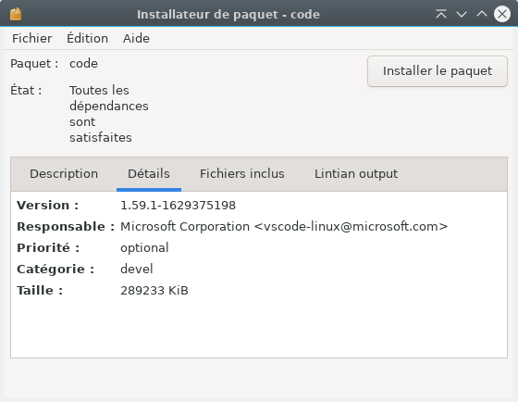Open the Aide menu

[x=136, y=38]
